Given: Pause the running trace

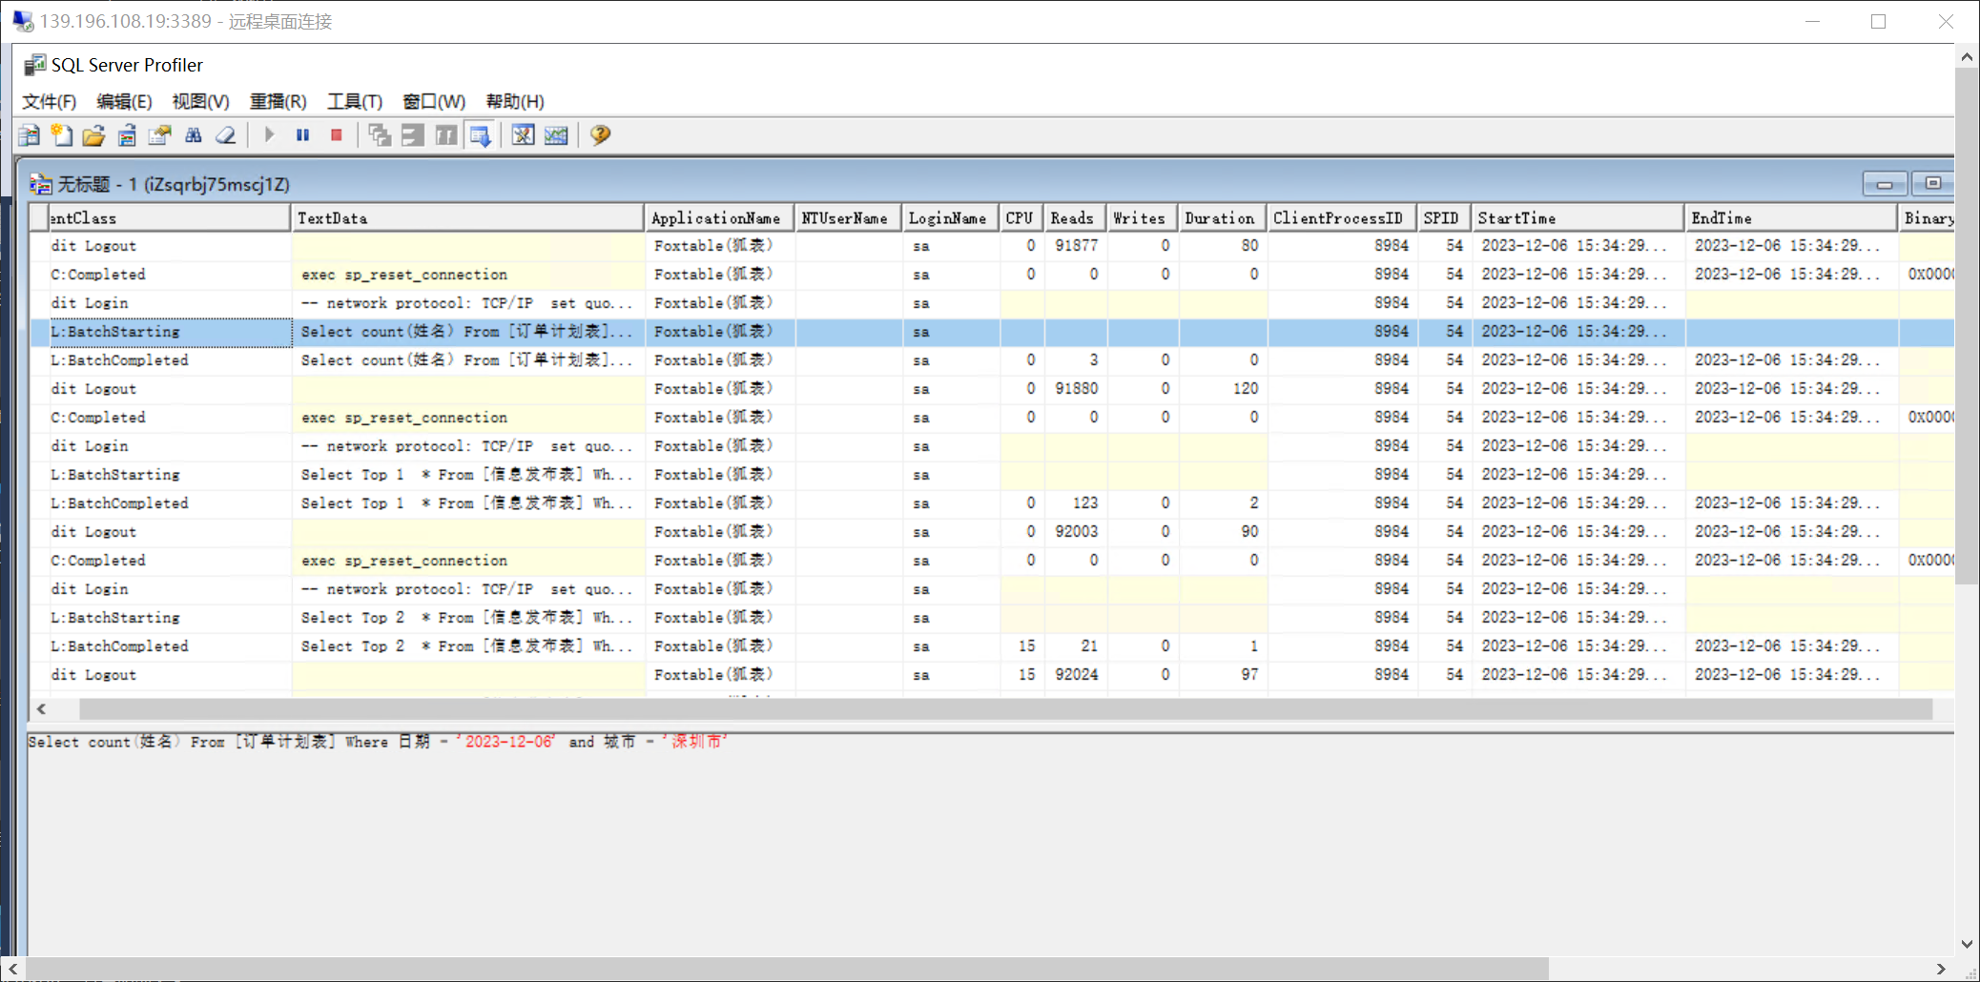Looking at the screenshot, I should (303, 135).
